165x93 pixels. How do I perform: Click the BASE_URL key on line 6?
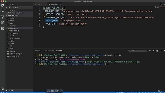tap(51, 24)
